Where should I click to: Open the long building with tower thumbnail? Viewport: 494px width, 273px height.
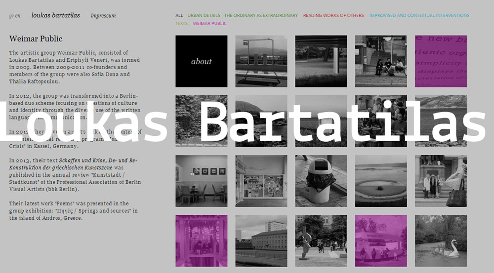tap(261, 240)
